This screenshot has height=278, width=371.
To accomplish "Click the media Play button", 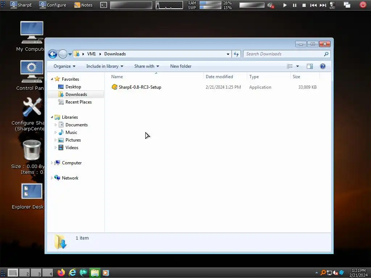I will coord(285,5).
